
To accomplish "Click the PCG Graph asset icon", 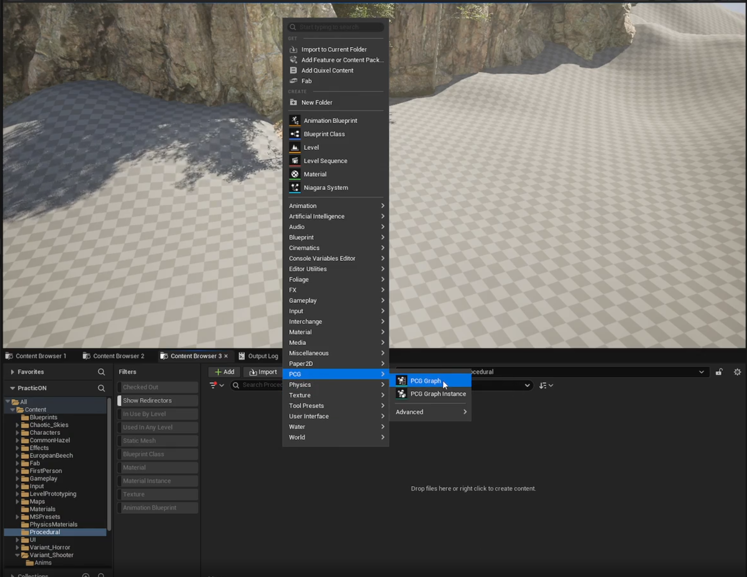I will click(402, 381).
